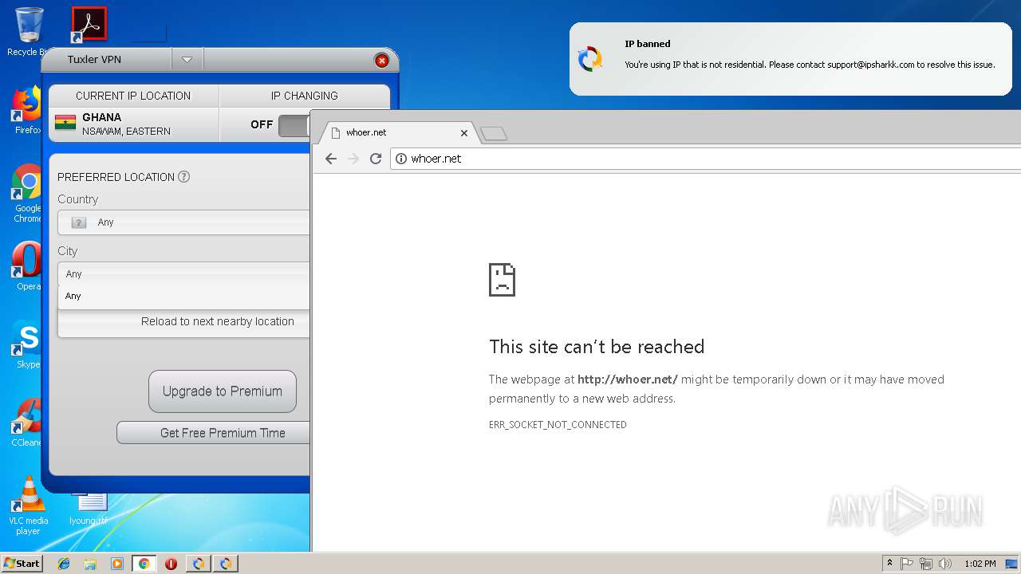The height and width of the screenshot is (574, 1021).
Task: Click Upgrade to Premium button
Action: 223,391
